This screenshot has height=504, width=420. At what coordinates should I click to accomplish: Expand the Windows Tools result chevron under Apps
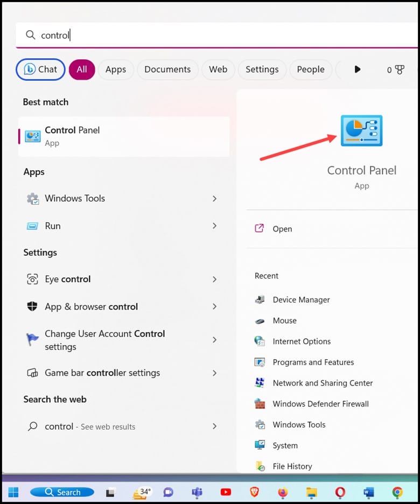(x=214, y=199)
